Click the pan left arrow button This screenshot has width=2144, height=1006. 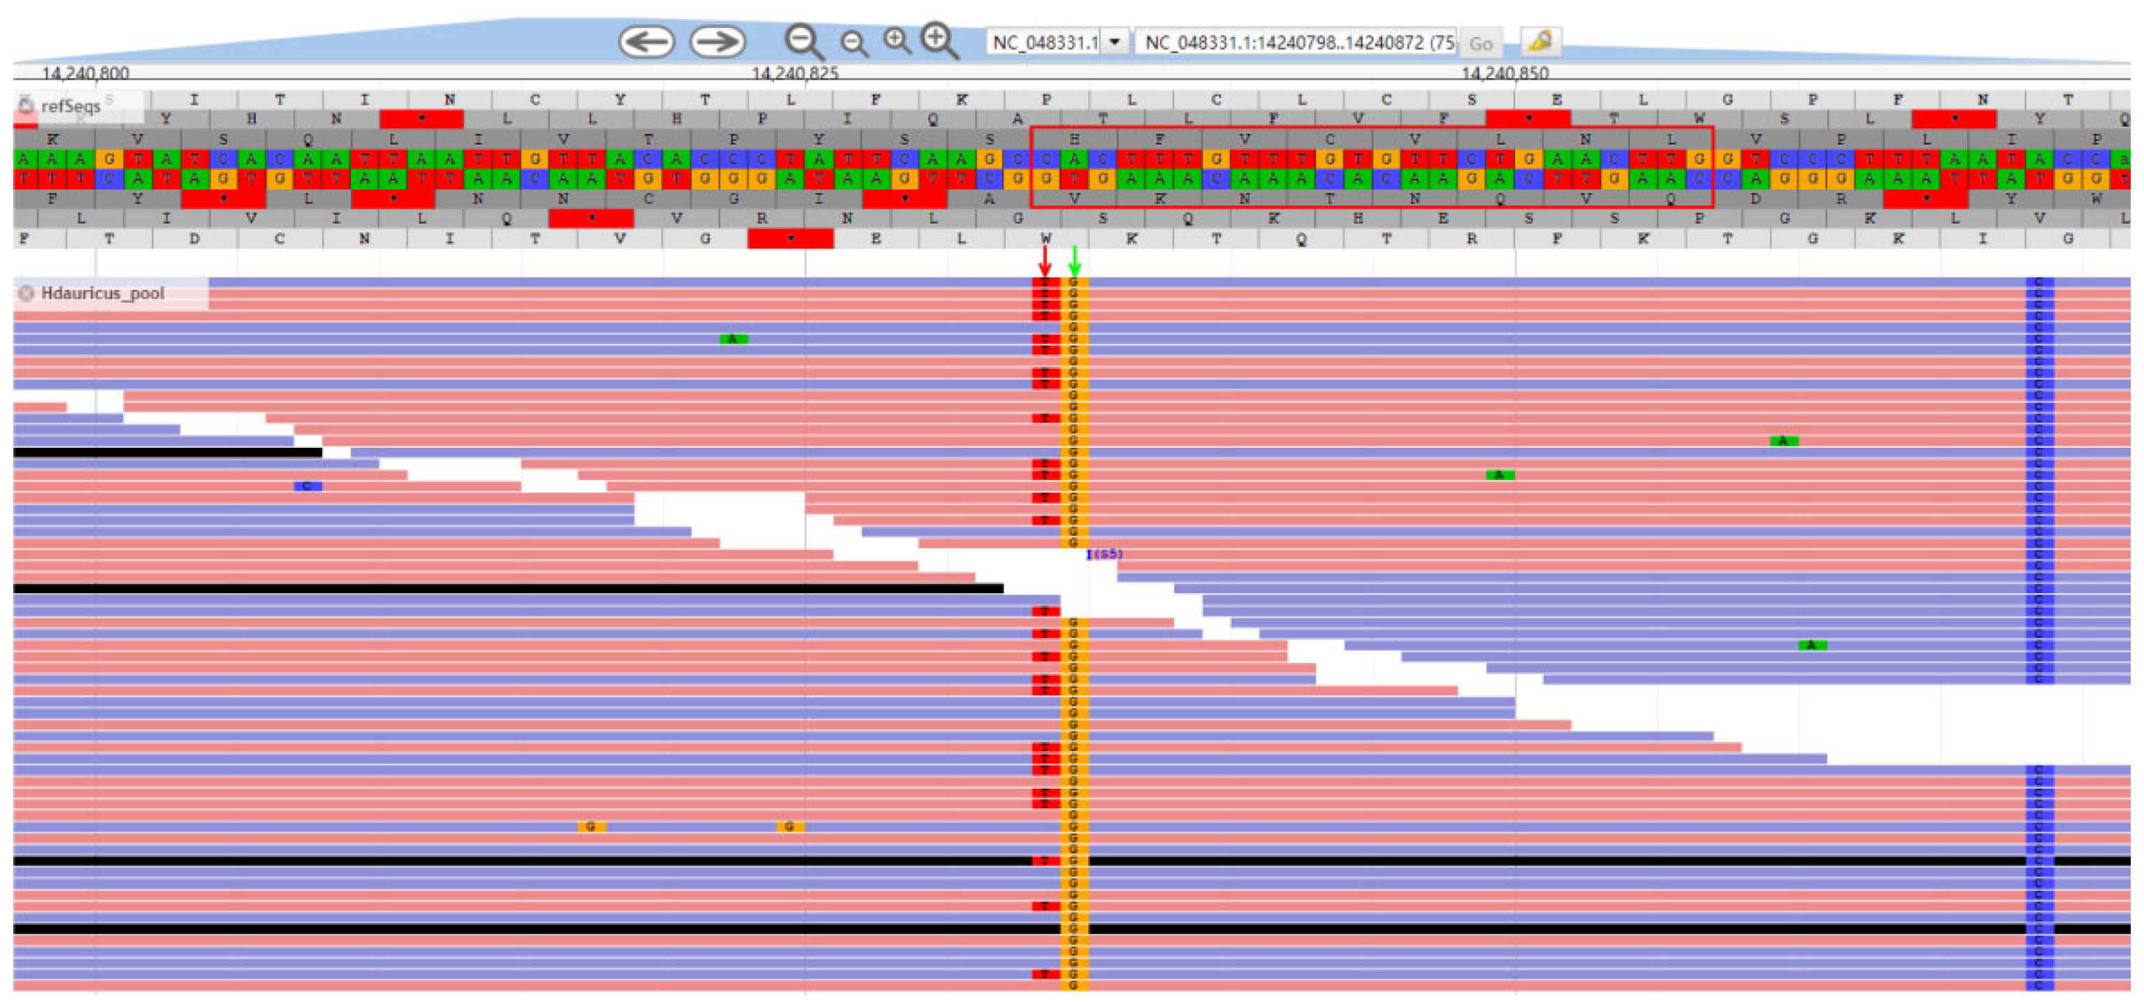[x=646, y=42]
